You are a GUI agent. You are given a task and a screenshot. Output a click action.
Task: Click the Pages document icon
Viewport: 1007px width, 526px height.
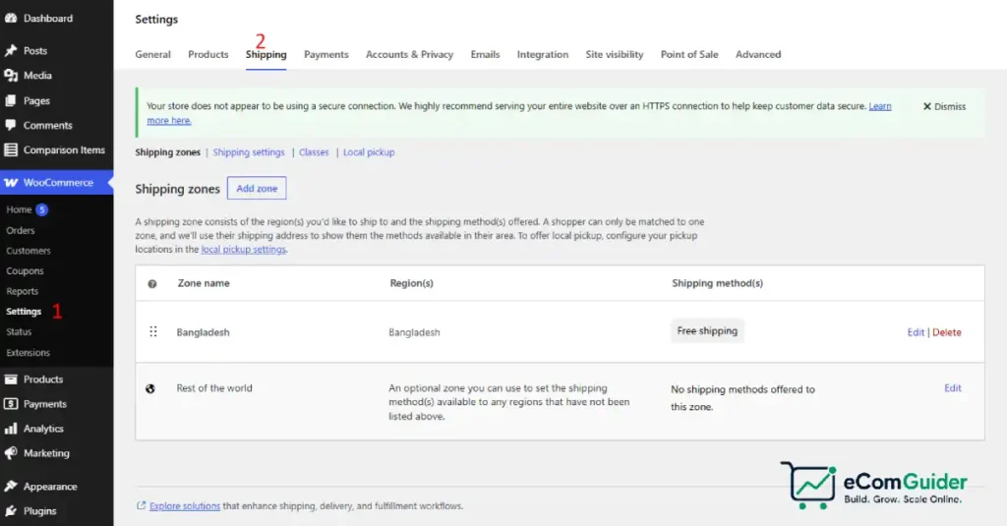click(x=11, y=101)
